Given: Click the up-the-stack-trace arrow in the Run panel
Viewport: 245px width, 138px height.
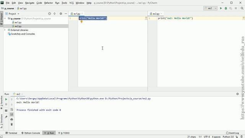Looking at the screenshot, I should tap(12, 99).
